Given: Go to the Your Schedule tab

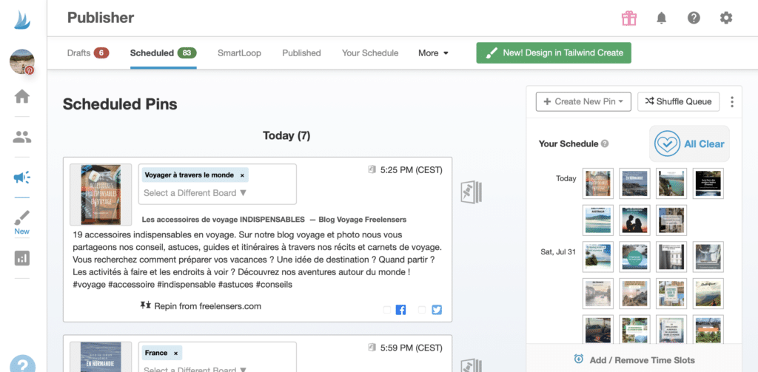Looking at the screenshot, I should [x=370, y=53].
